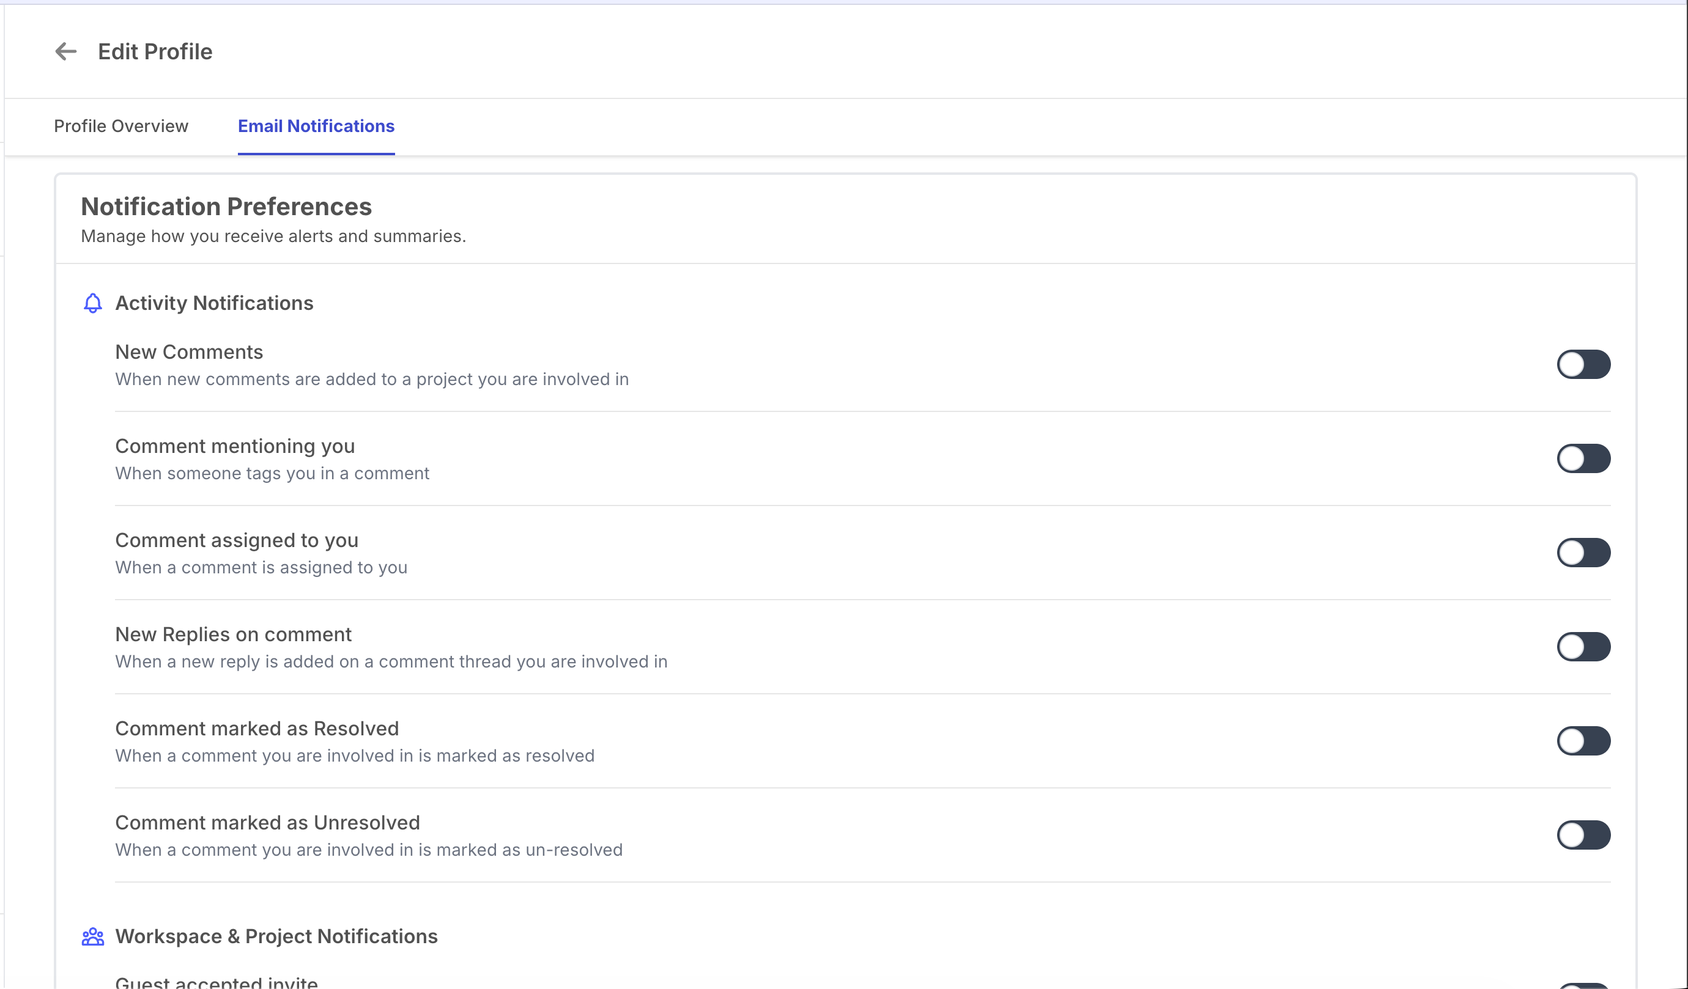Click the Activity Notifications section header
The height and width of the screenshot is (989, 1688).
click(214, 303)
